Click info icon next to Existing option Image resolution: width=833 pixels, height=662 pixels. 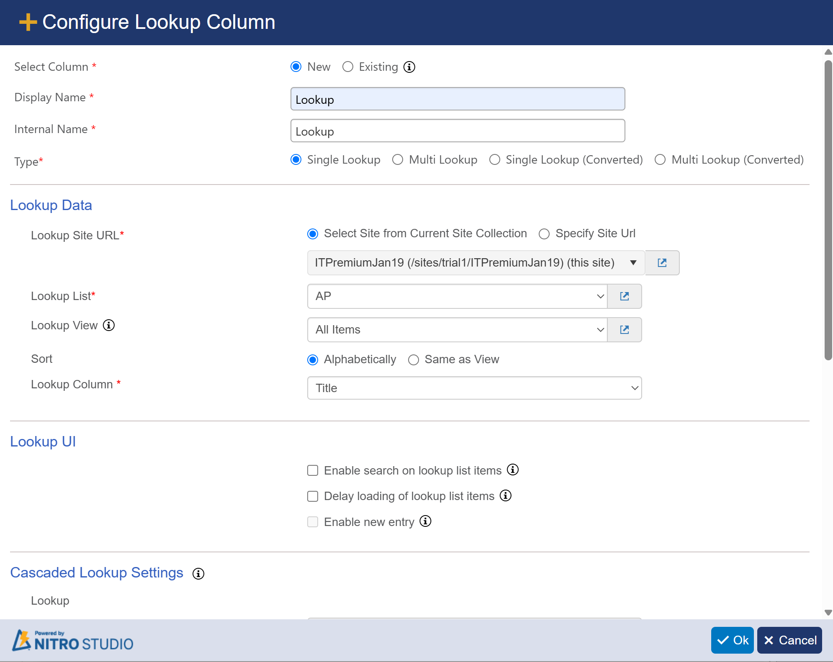pyautogui.click(x=409, y=67)
